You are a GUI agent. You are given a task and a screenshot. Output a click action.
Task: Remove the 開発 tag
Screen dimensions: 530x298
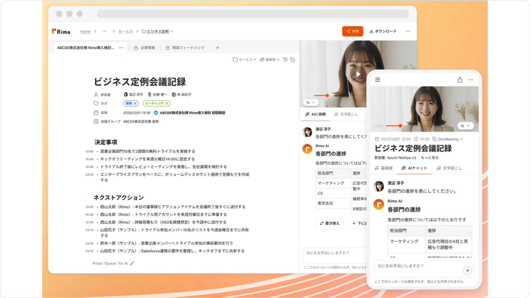tap(135, 103)
